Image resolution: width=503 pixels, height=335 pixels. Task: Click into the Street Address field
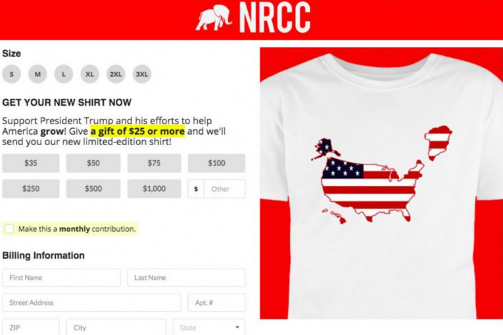(91, 303)
